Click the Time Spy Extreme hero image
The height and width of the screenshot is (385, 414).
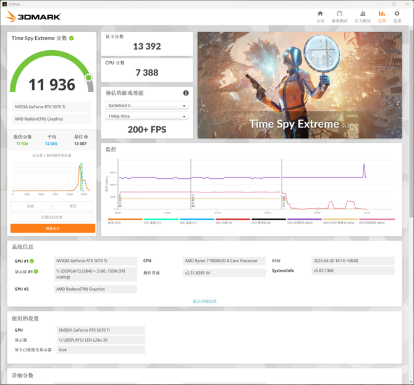[300, 85]
